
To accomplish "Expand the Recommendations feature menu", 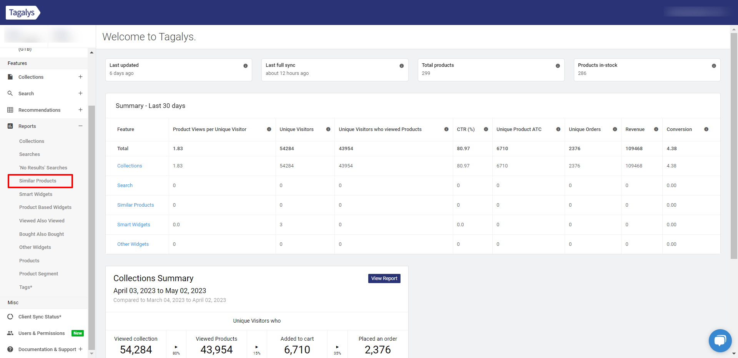I will (80, 110).
